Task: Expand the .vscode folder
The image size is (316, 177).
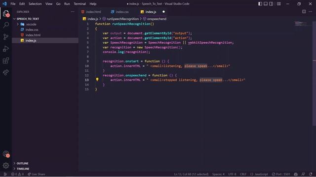Action: click(31, 24)
